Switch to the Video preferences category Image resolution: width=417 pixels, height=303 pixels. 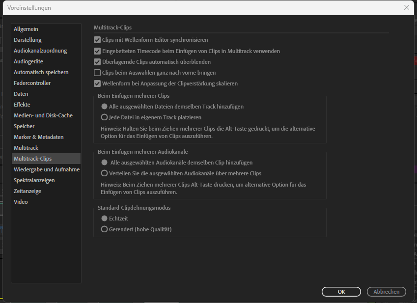pyautogui.click(x=21, y=201)
